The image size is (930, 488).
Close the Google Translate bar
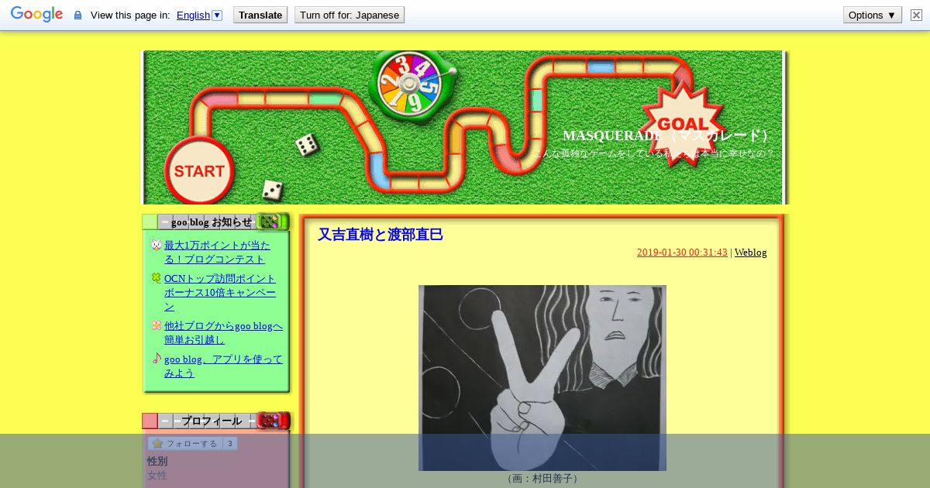coord(916,15)
